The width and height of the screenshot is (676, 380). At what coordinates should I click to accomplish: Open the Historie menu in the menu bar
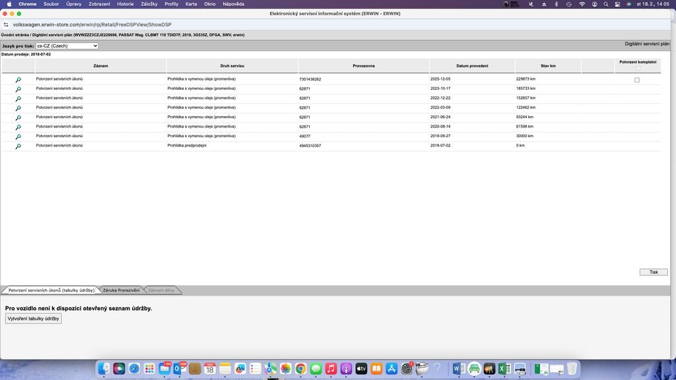tap(125, 4)
